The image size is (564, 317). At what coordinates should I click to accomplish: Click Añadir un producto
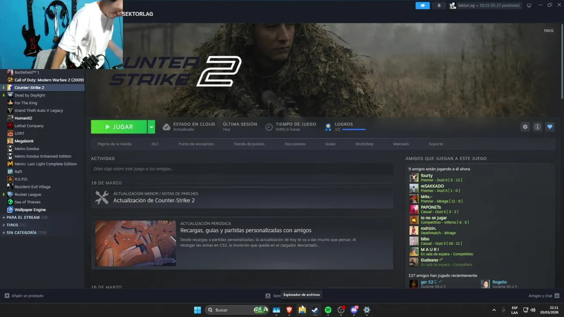pyautogui.click(x=24, y=296)
